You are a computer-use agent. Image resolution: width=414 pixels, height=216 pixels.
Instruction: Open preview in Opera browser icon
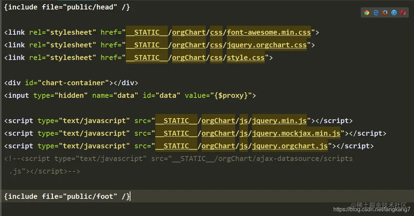click(403, 13)
